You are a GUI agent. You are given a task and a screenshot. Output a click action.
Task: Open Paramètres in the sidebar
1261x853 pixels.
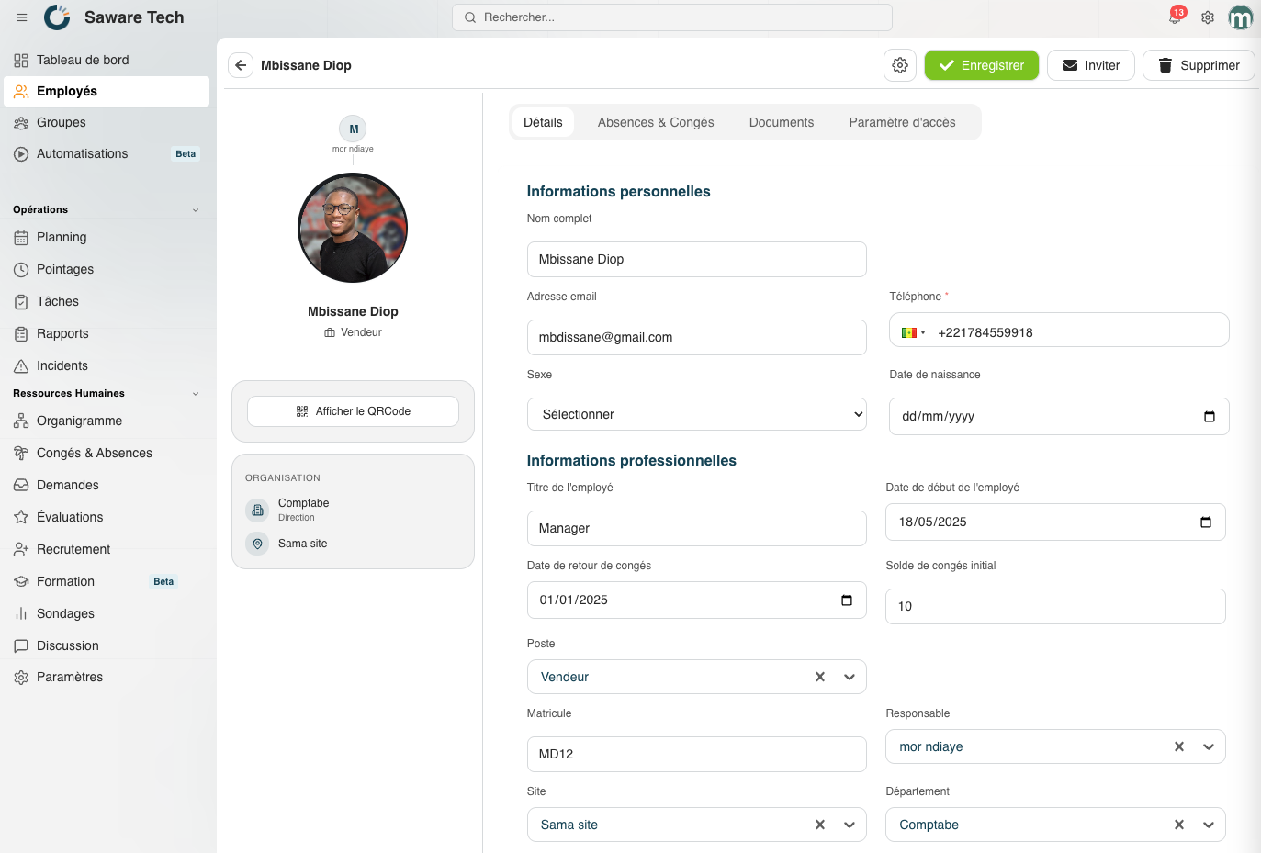click(x=107, y=677)
